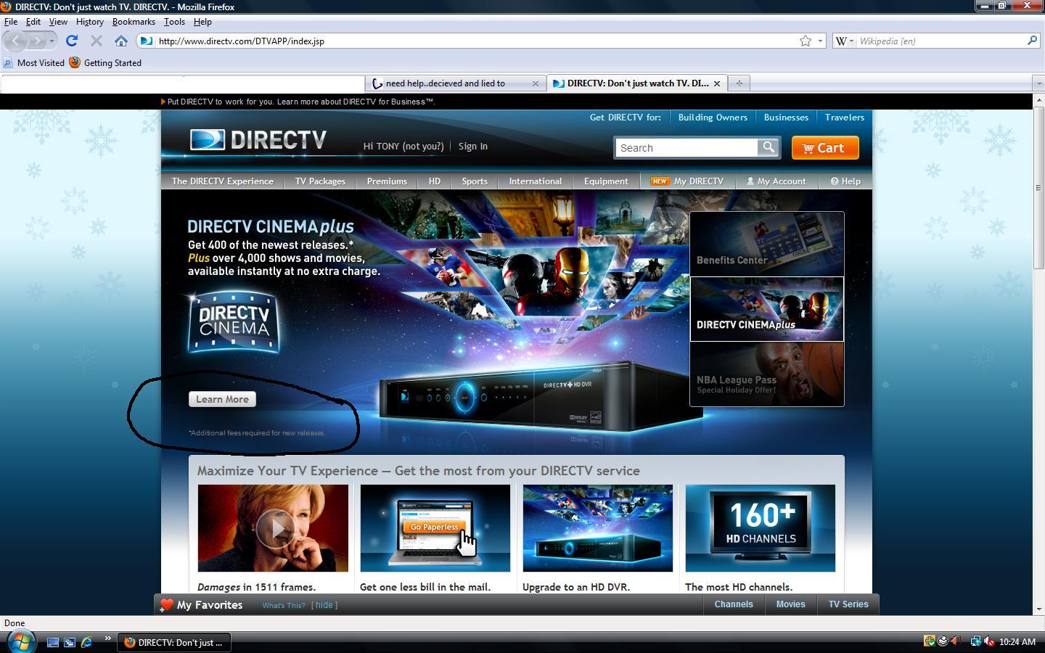
Task: Open the address bar history dropdown
Action: click(x=821, y=41)
